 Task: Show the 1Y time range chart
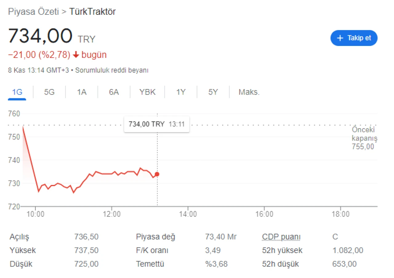click(x=181, y=92)
